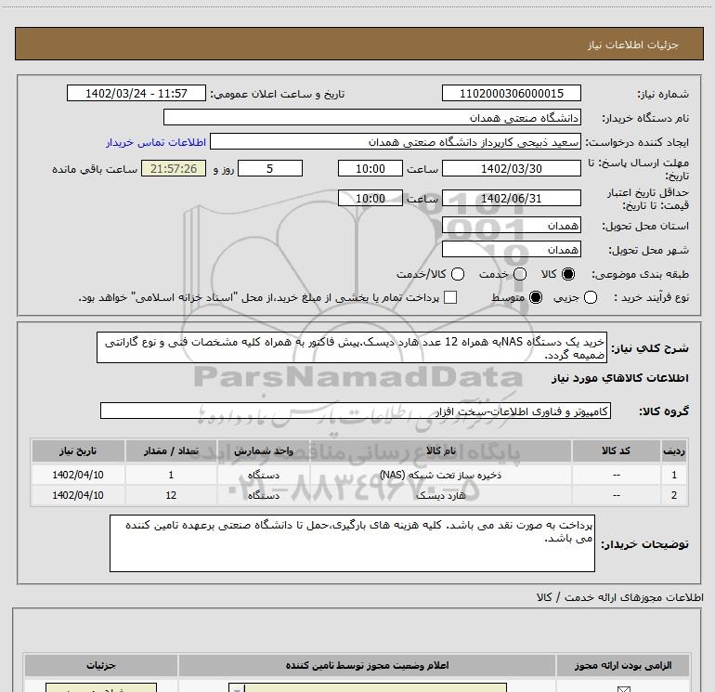Click the buyer notes text area
Viewport: 715px width, 692px height.
click(x=352, y=543)
